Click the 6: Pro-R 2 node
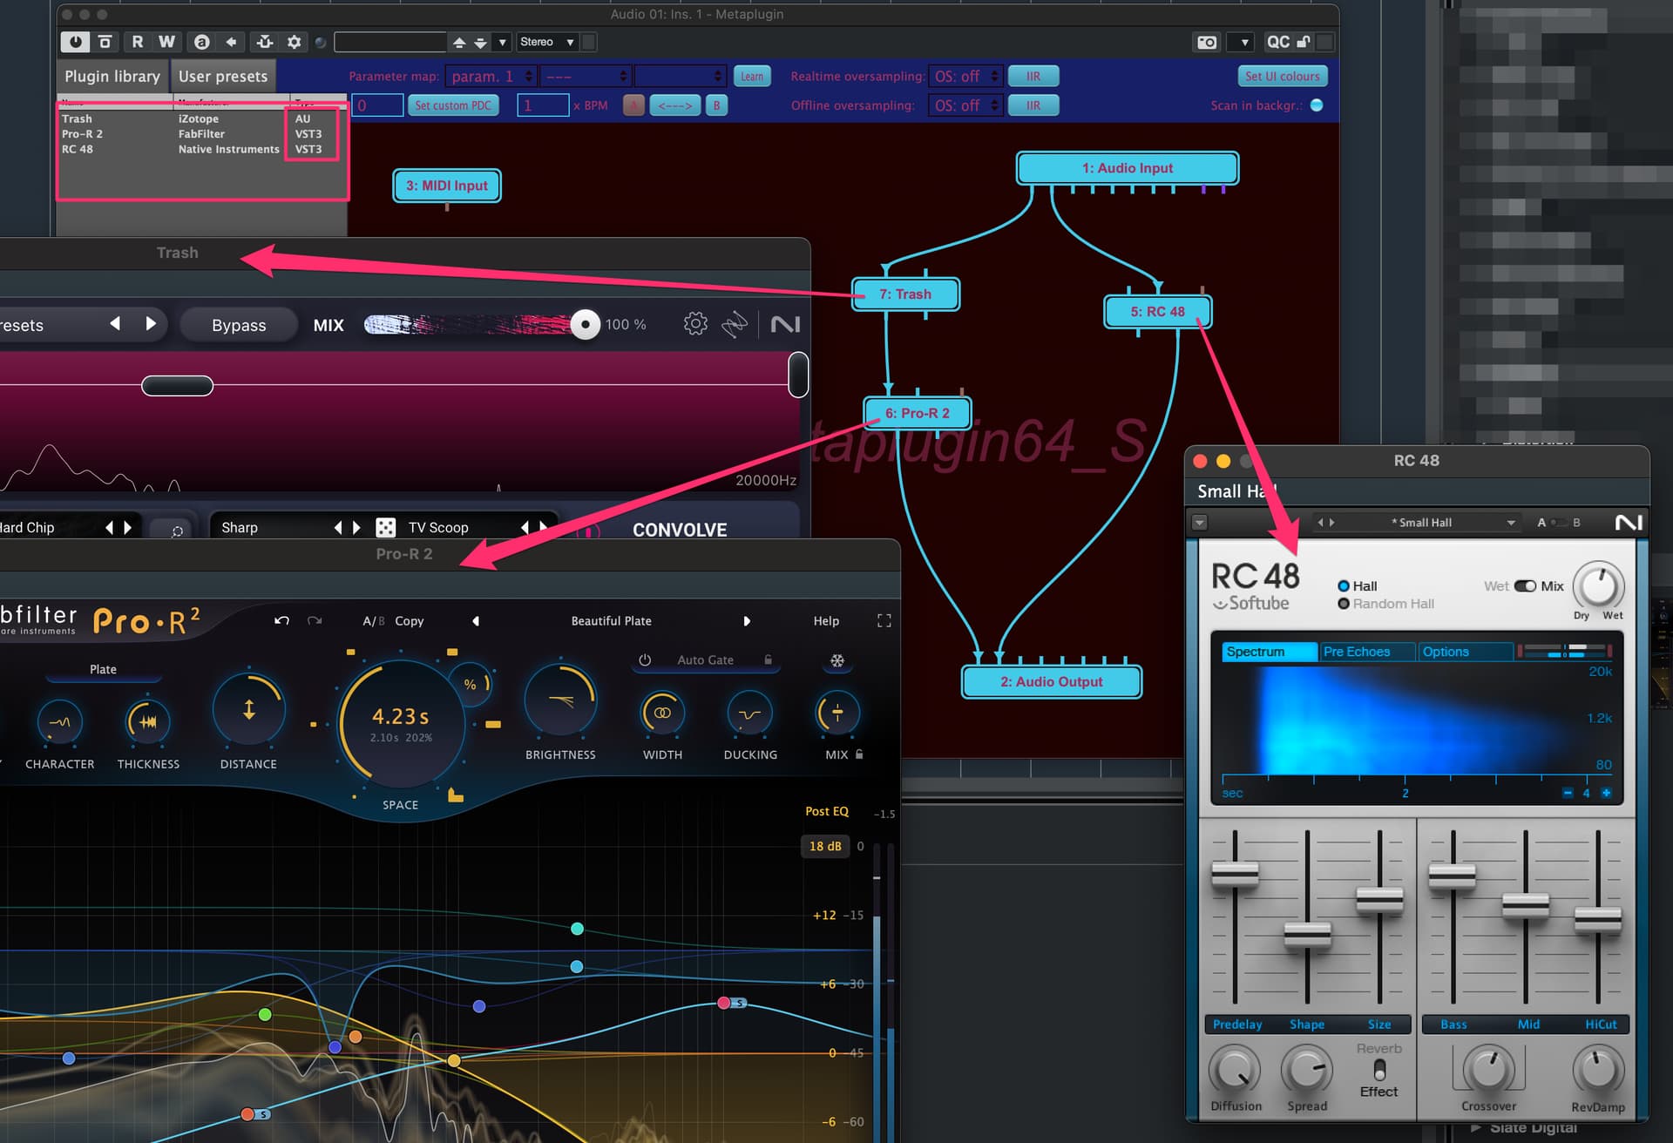Image resolution: width=1673 pixels, height=1143 pixels. (918, 413)
